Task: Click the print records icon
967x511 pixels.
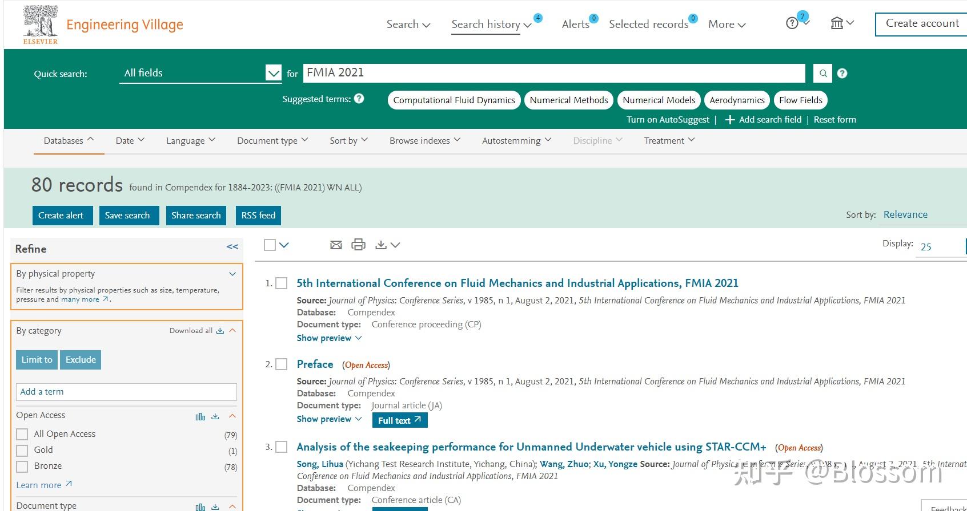Action: click(358, 245)
